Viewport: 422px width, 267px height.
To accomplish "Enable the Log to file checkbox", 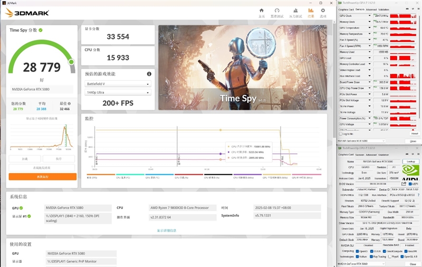I will click(340, 134).
